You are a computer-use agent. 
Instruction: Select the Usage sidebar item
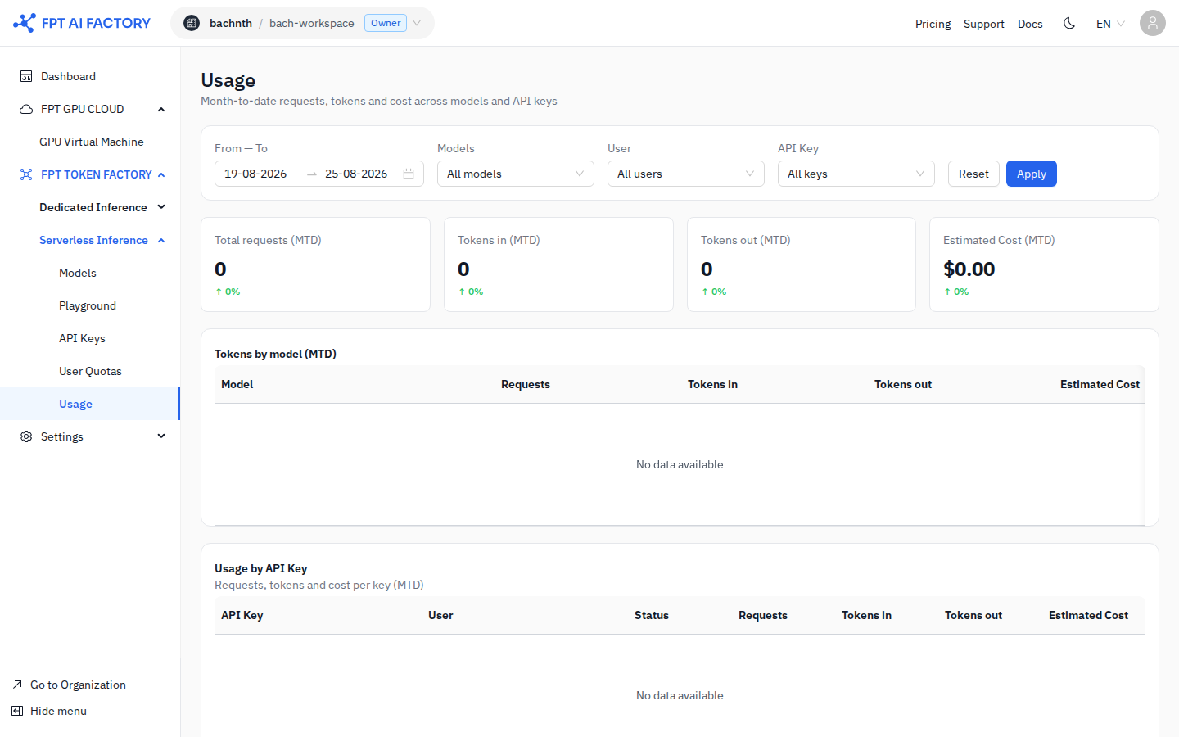click(x=90, y=404)
